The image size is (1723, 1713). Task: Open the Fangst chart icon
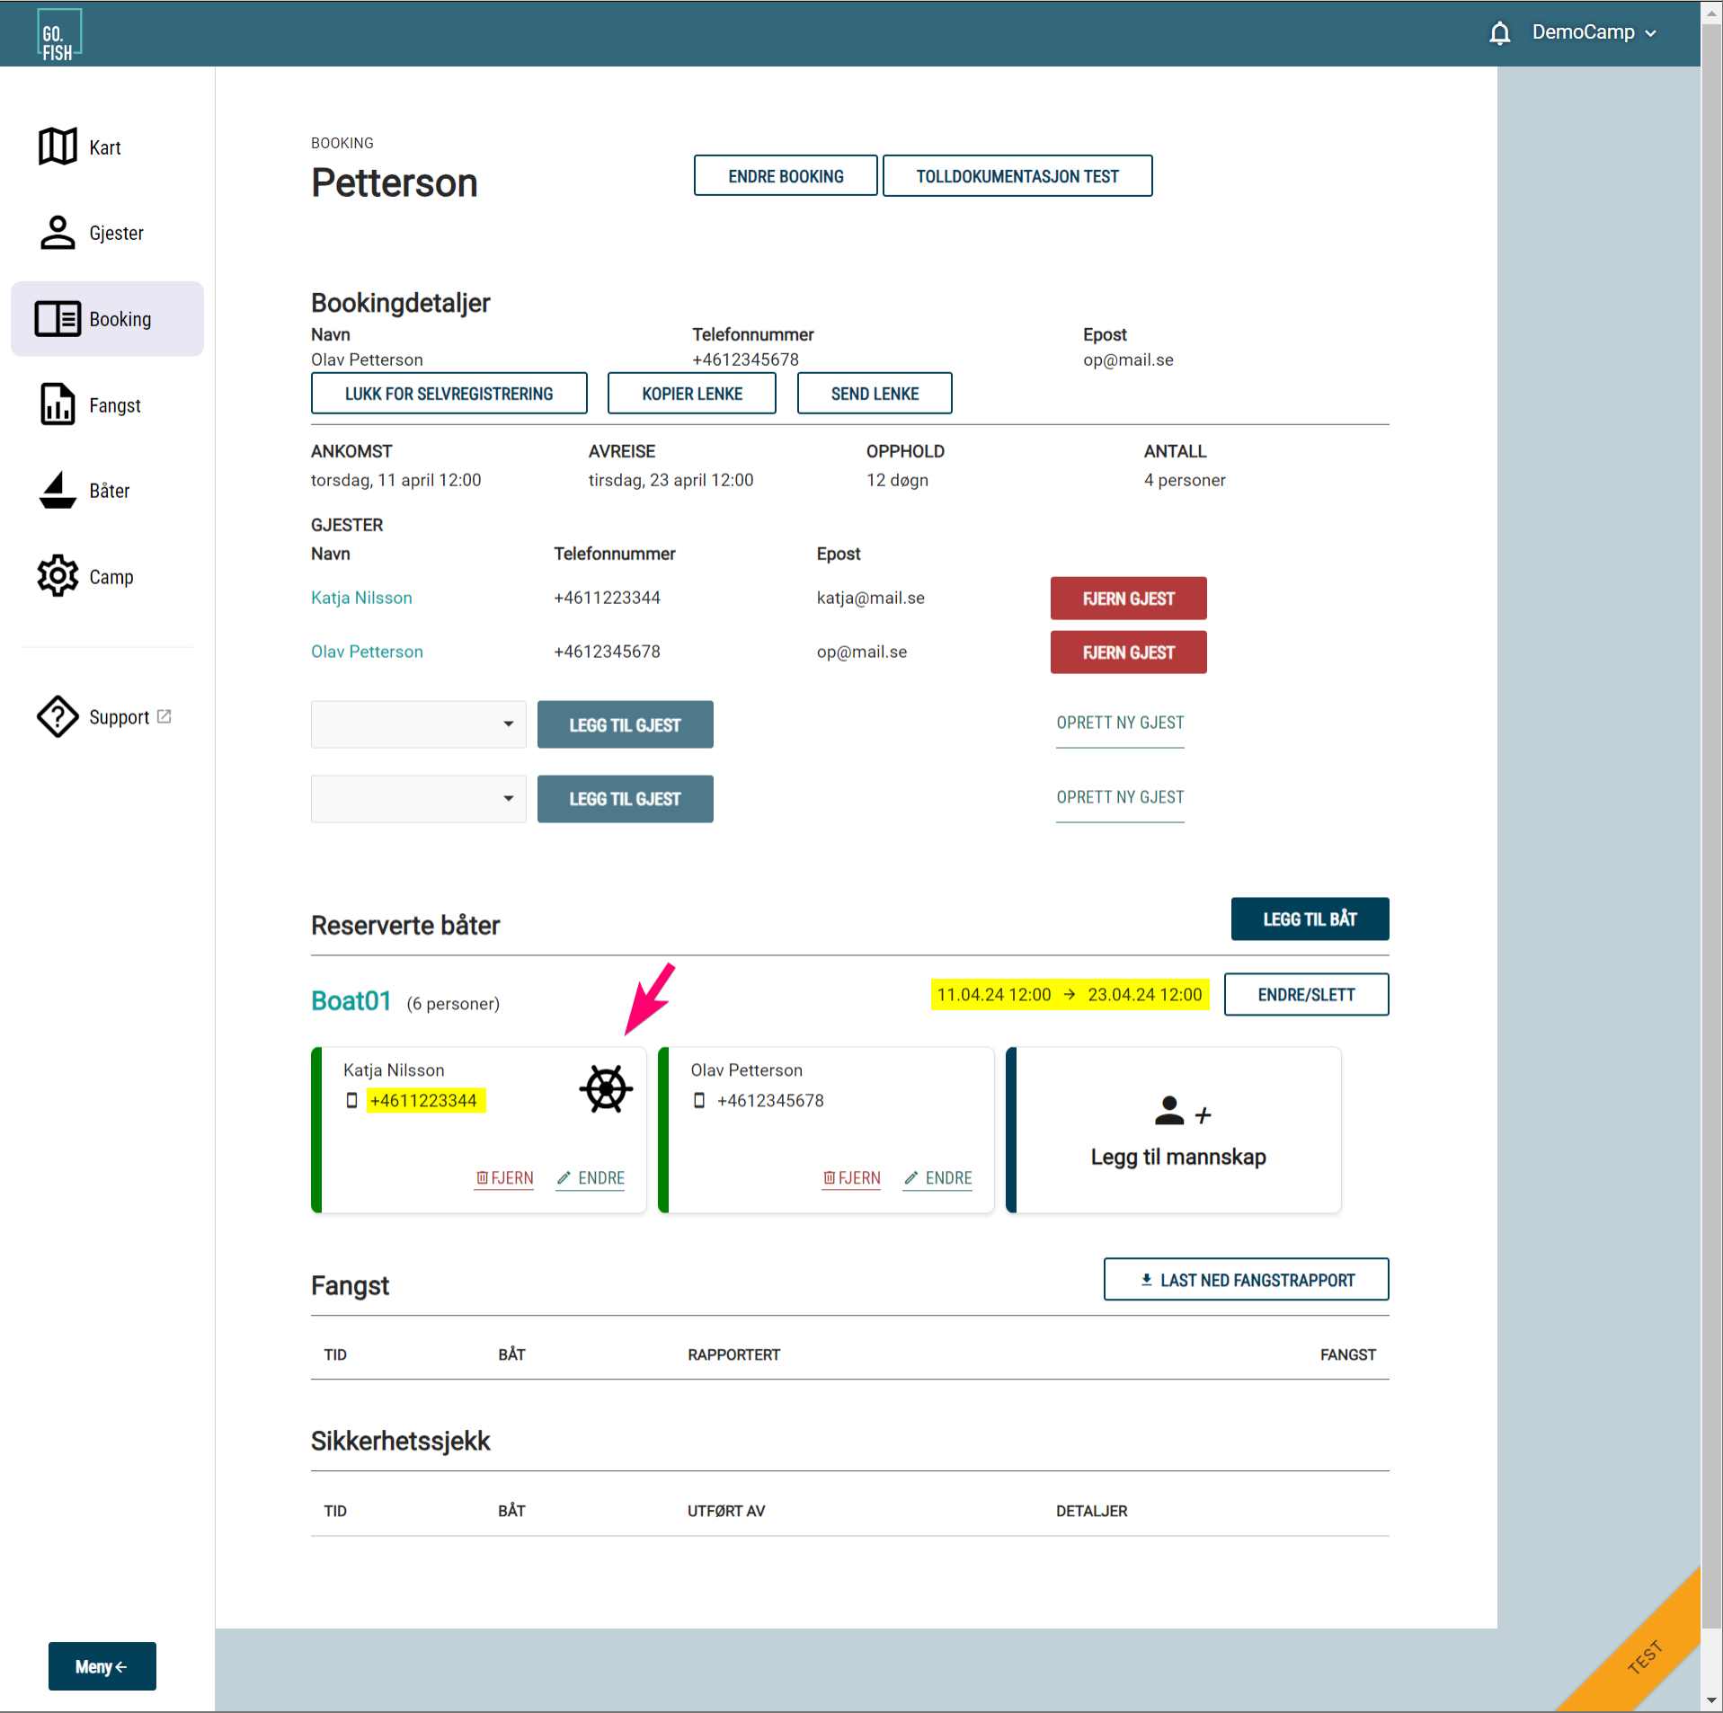(x=58, y=404)
